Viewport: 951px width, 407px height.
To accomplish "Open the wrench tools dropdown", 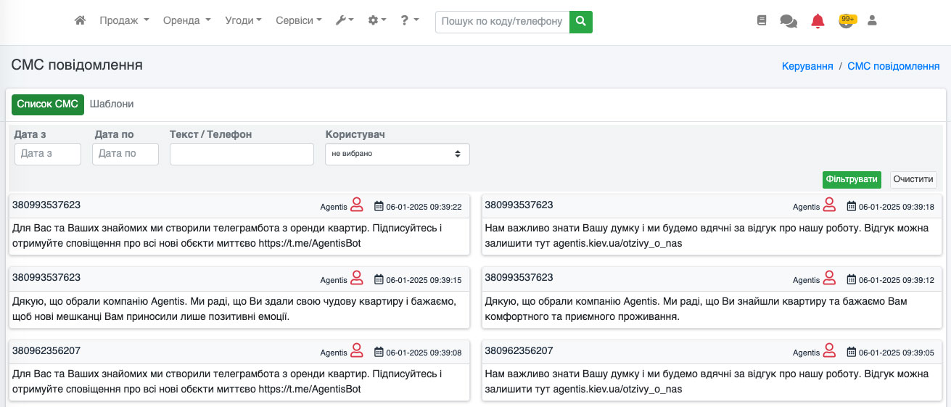I will 345,21.
